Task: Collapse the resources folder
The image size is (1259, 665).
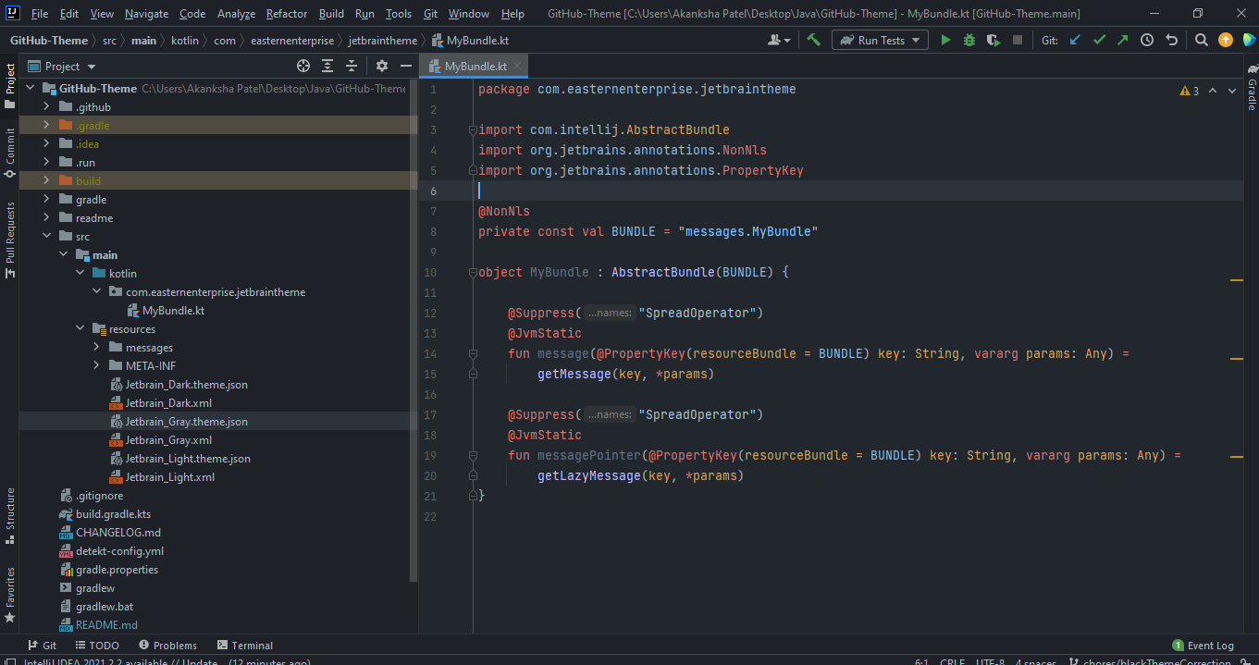Action: click(80, 328)
